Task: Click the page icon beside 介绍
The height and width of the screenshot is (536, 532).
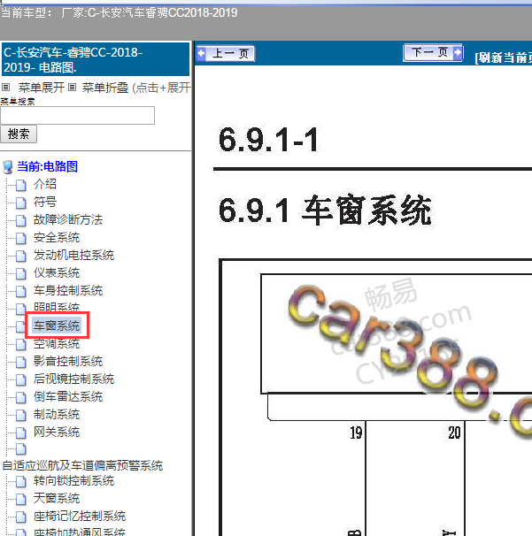Action: pyautogui.click(x=21, y=185)
